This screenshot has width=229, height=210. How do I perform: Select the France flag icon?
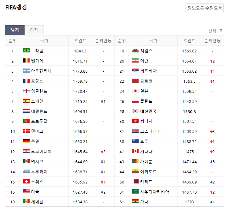(x=26, y=81)
